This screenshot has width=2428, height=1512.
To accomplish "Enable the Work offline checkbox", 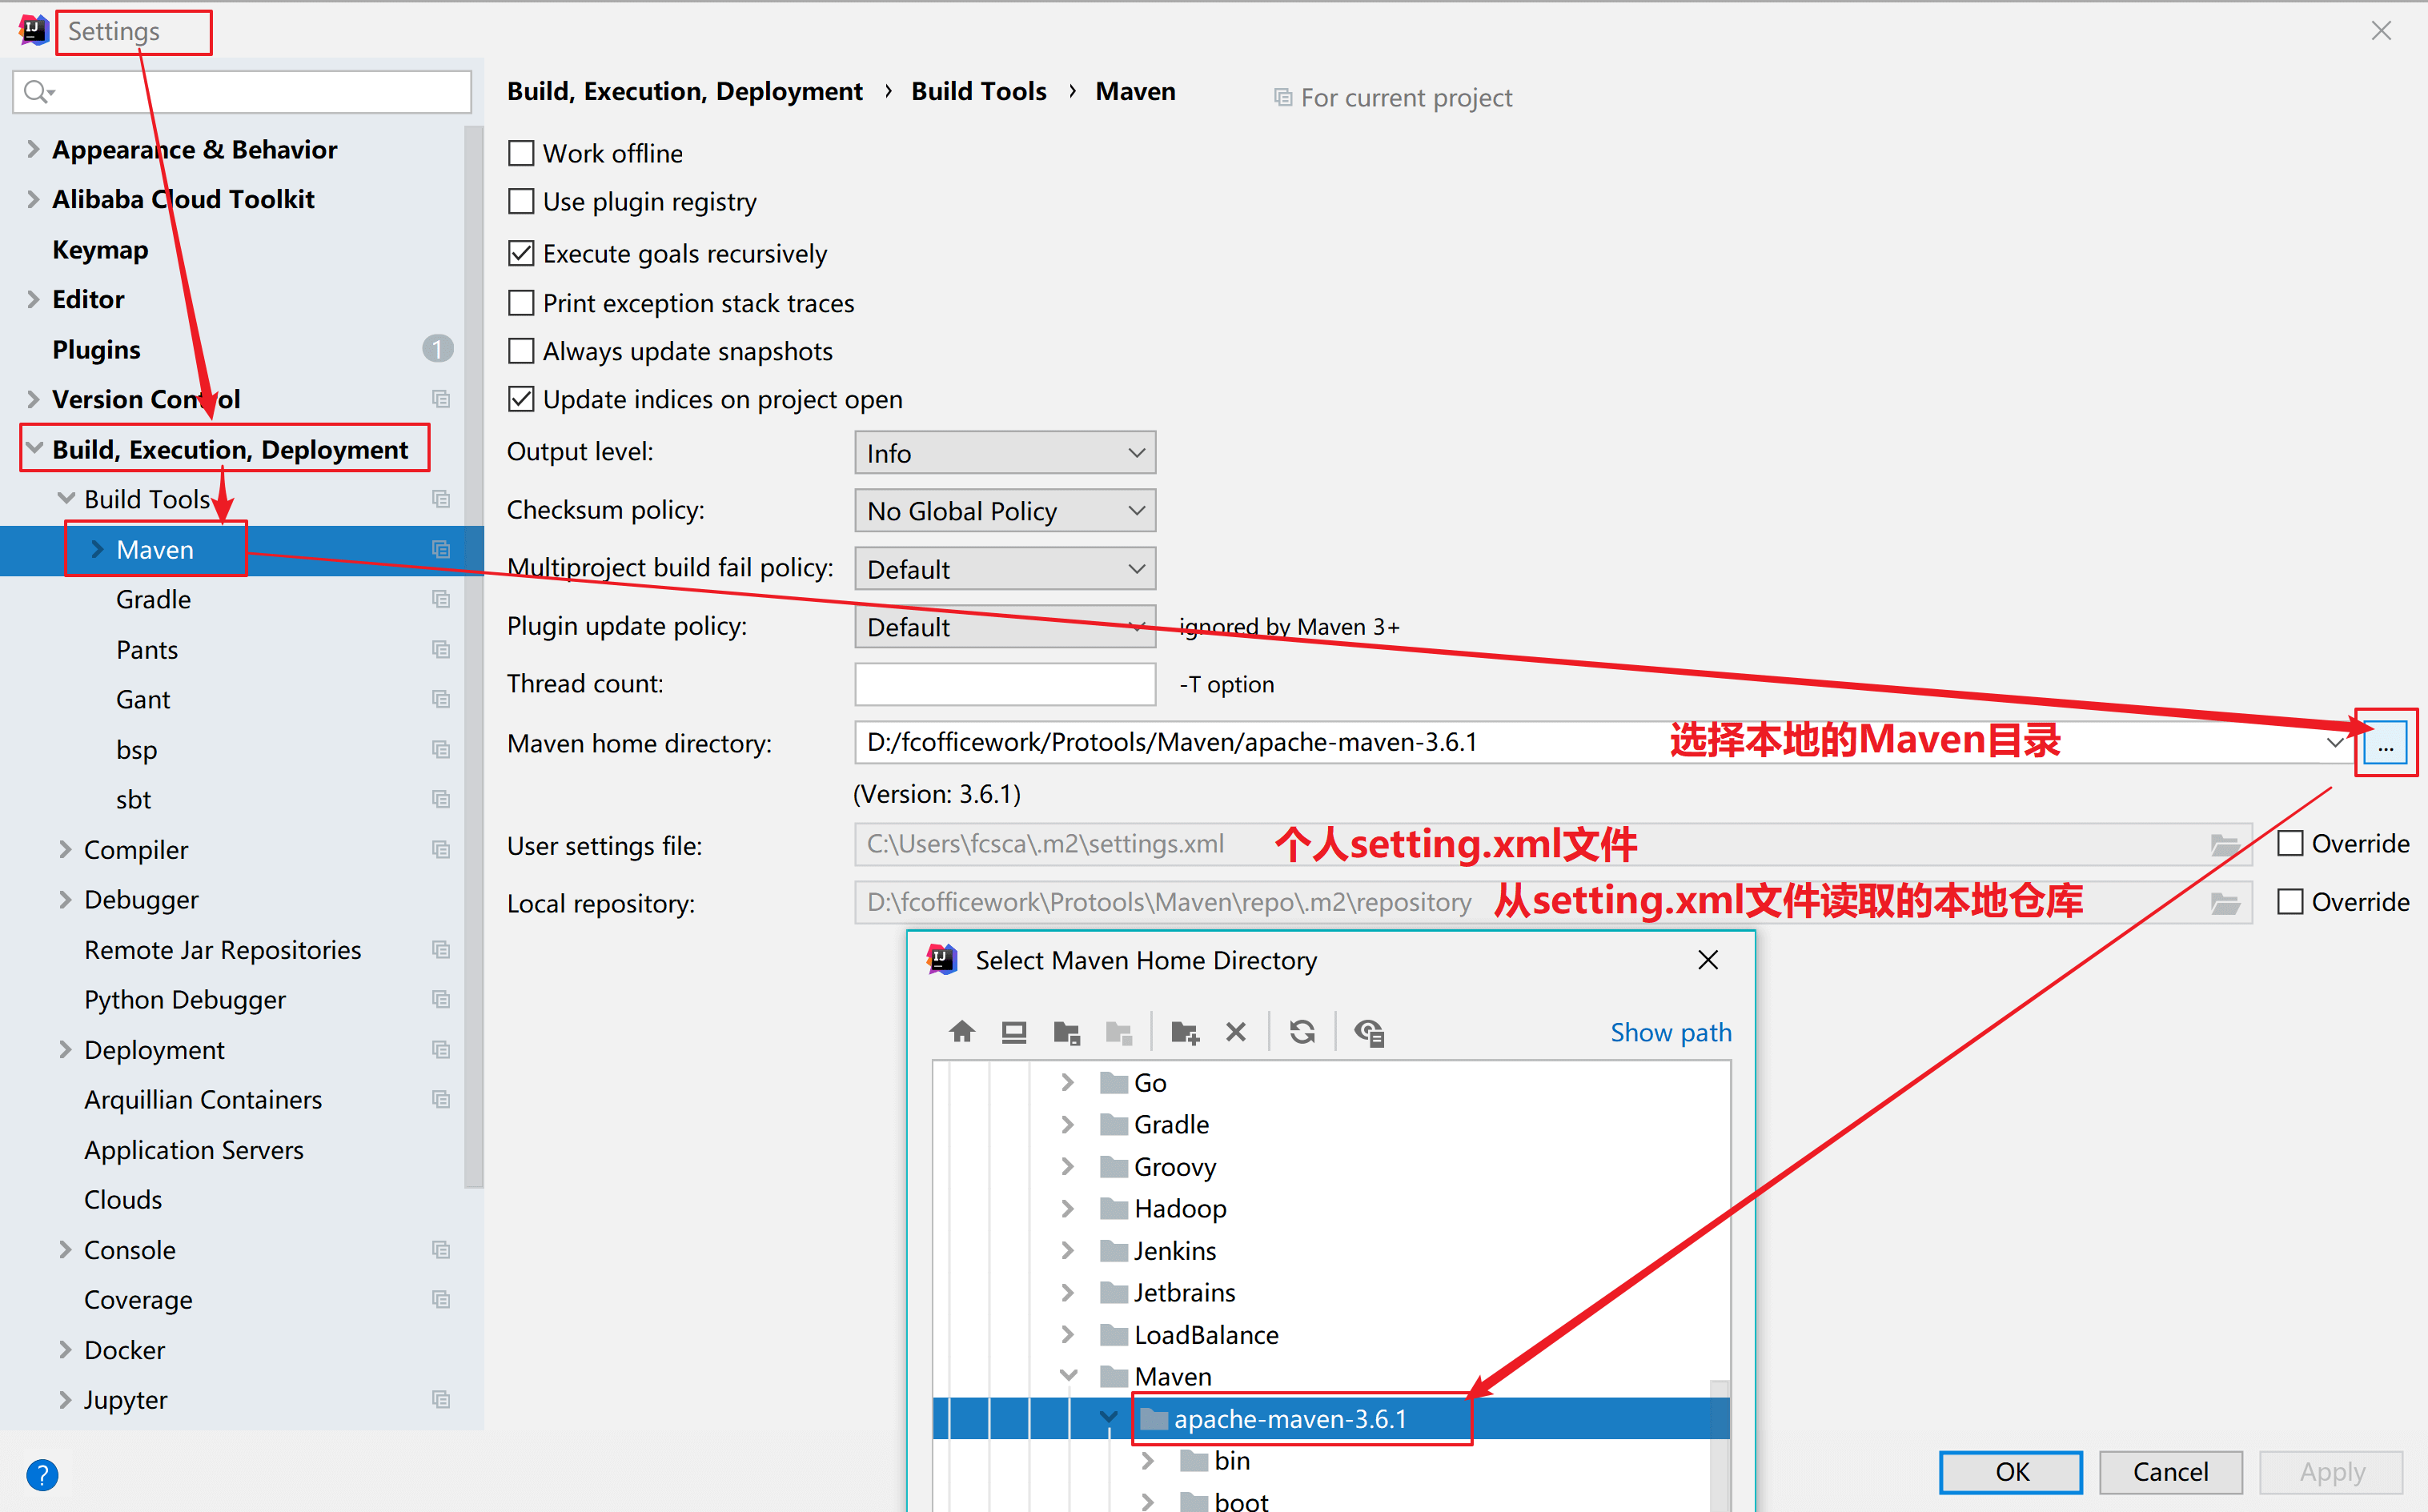I will 521,153.
